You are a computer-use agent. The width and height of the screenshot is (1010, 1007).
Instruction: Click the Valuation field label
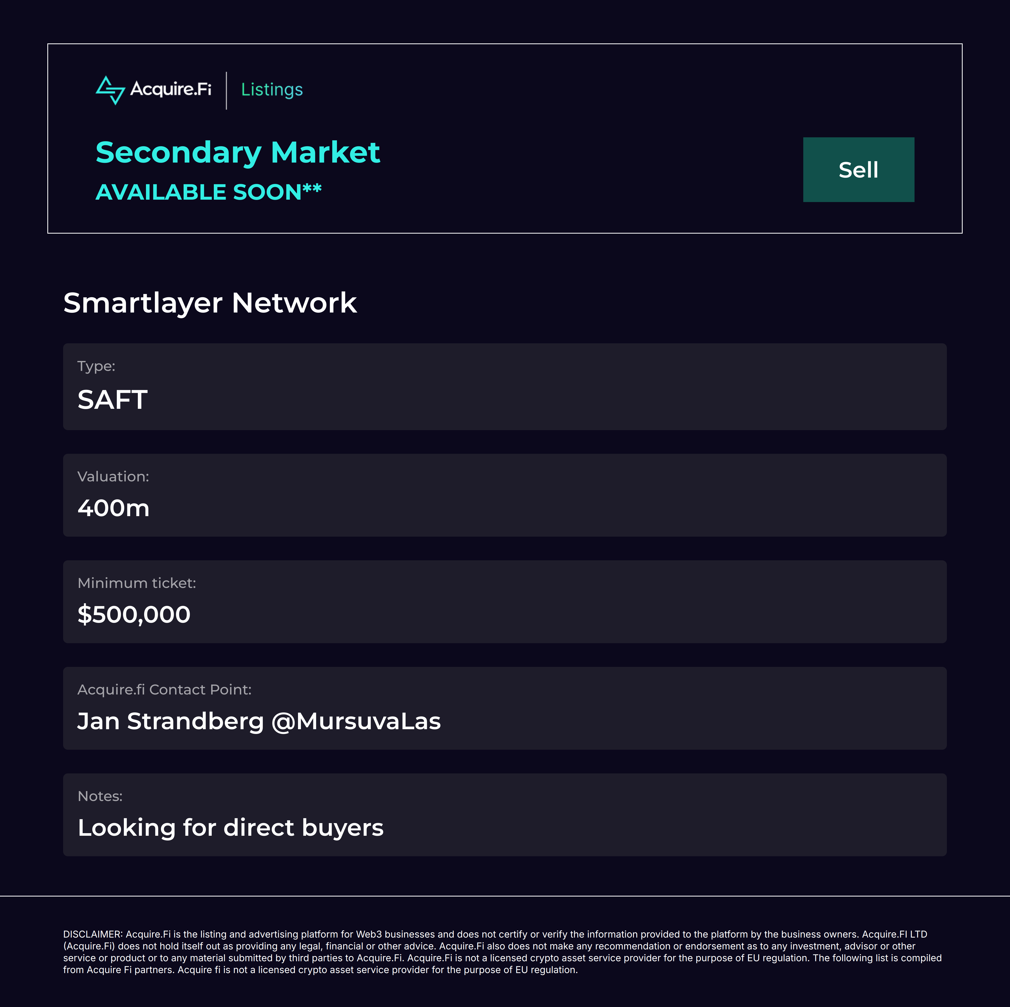point(113,476)
